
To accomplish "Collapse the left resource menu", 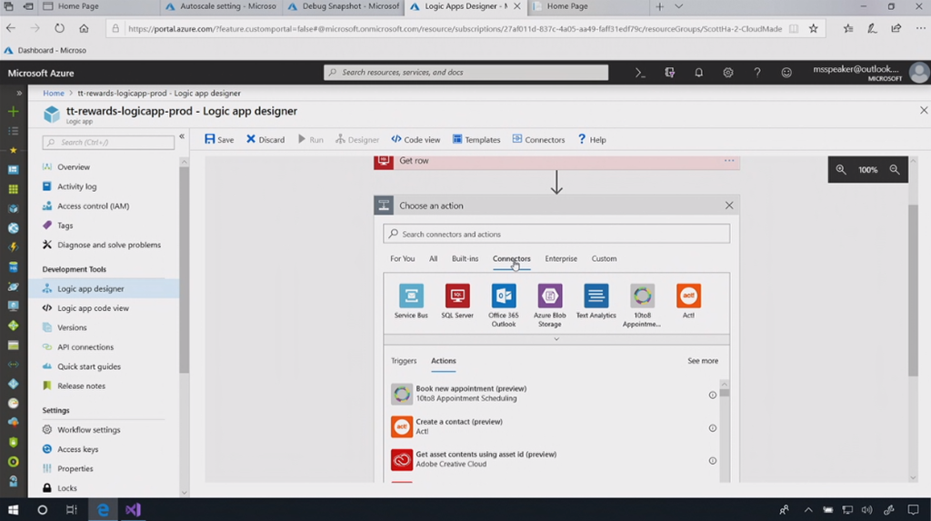I will click(x=182, y=136).
